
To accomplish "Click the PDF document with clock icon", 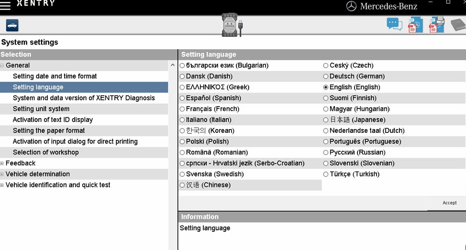I will click(x=415, y=25).
